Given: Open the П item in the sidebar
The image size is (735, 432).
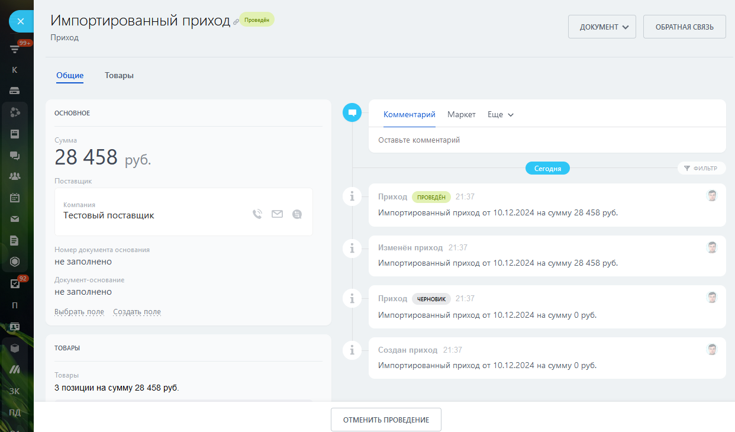Looking at the screenshot, I should pos(15,305).
